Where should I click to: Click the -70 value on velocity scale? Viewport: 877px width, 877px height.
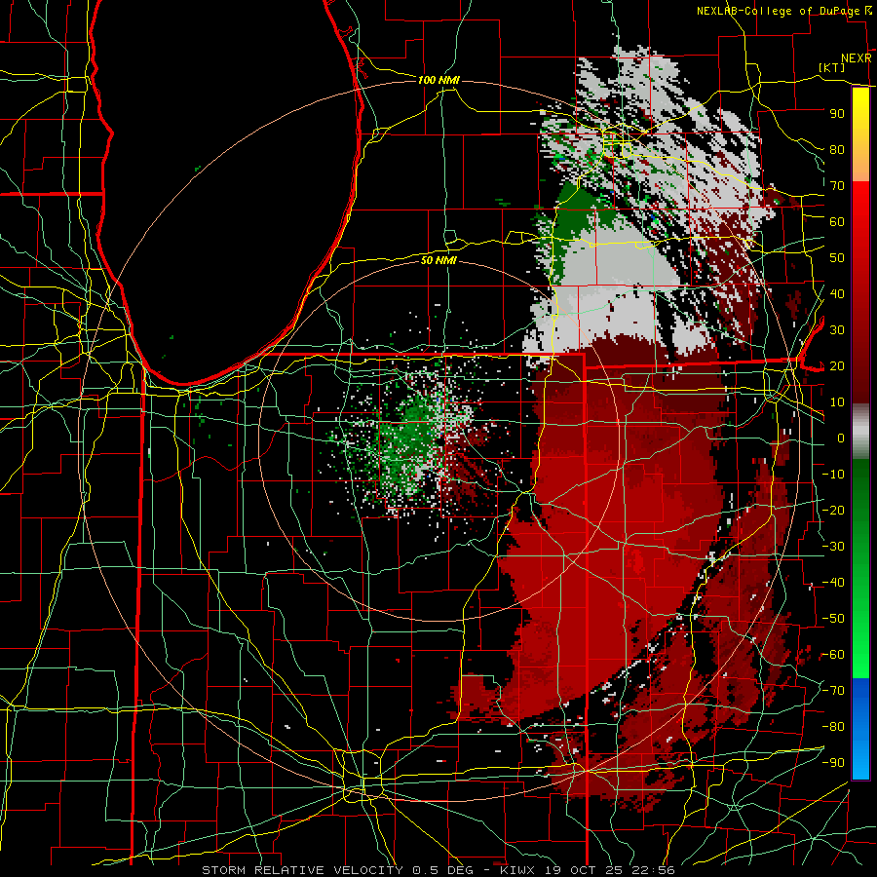click(833, 691)
